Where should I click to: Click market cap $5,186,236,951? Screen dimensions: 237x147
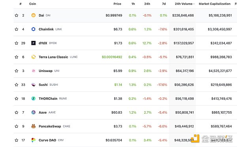[x=220, y=15]
